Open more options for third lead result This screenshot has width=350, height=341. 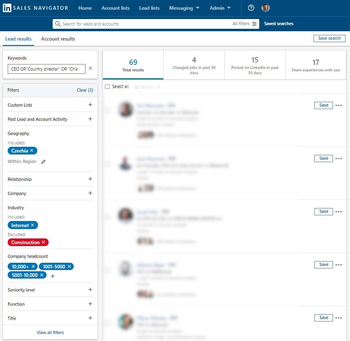pos(339,212)
